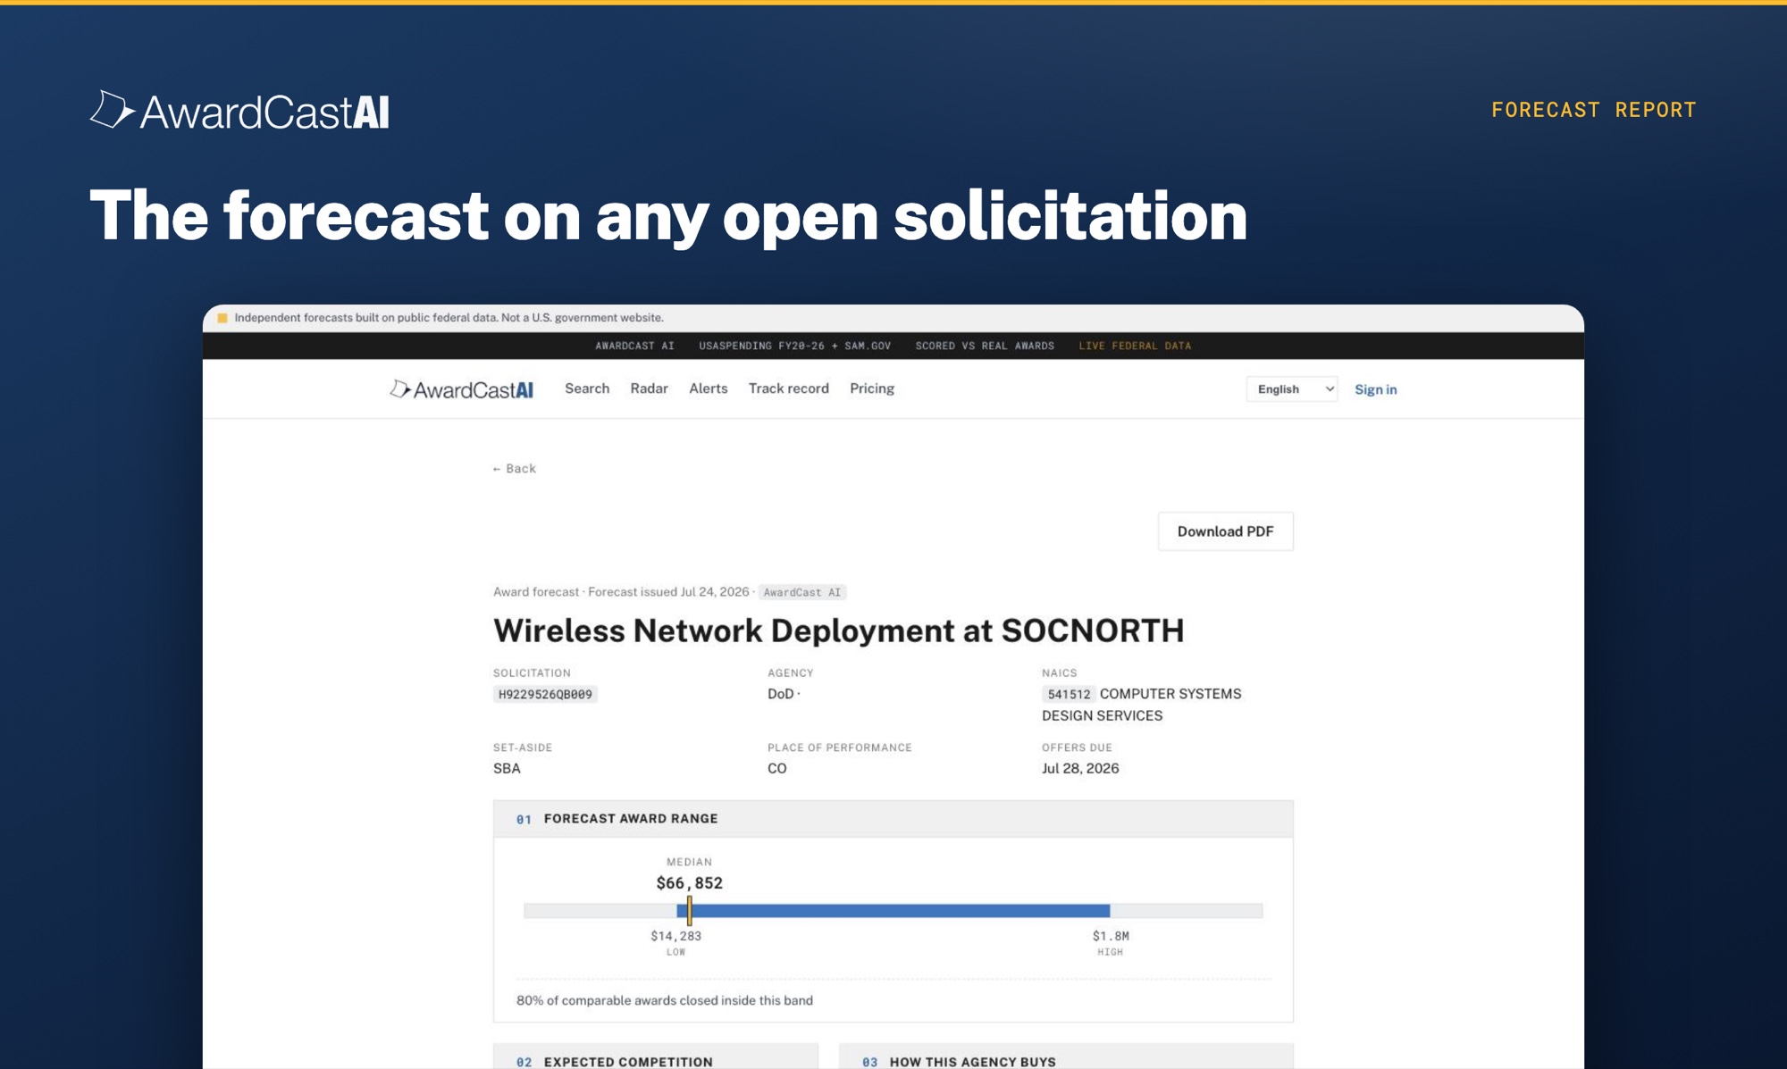The width and height of the screenshot is (1787, 1069).
Task: Click the median value $66,852
Action: pyautogui.click(x=690, y=883)
